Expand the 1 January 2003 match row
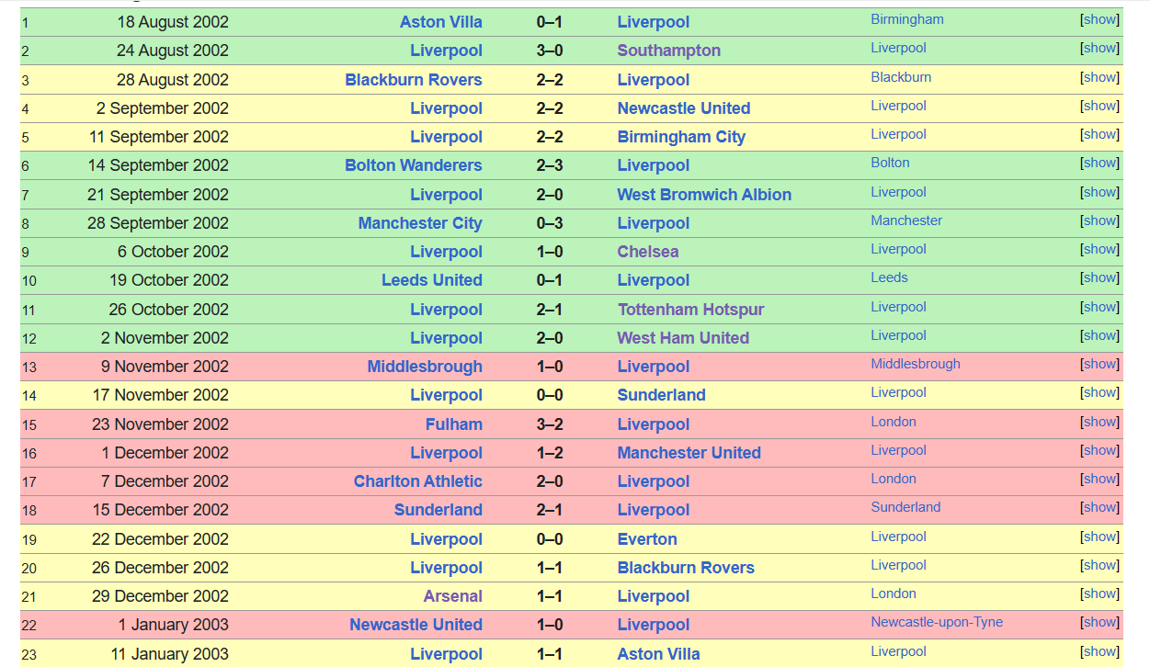The height and width of the screenshot is (667, 1150). [1099, 622]
